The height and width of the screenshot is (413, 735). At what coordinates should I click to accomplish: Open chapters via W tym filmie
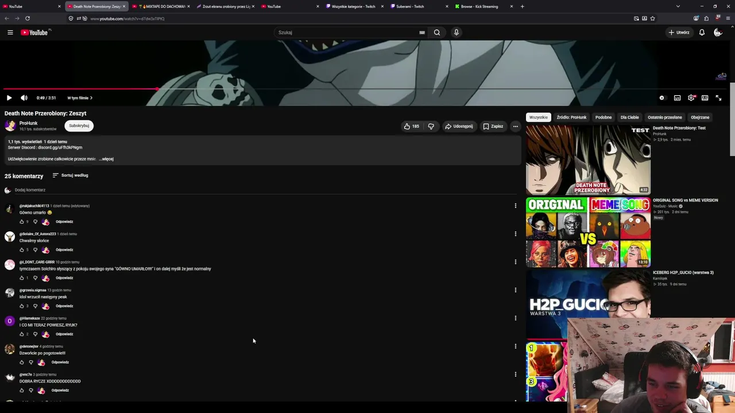pyautogui.click(x=80, y=98)
